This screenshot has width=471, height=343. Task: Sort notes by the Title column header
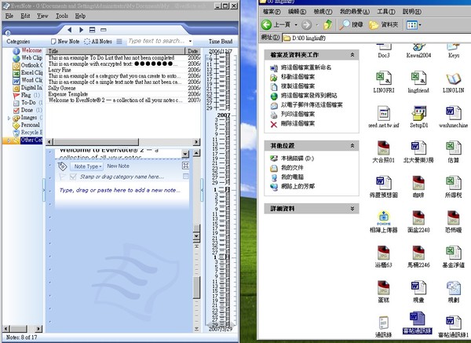115,51
